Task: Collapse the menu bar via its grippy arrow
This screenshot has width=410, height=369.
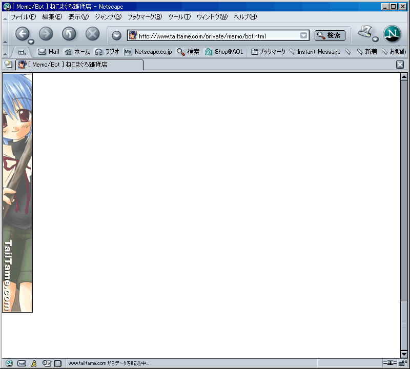Action: [5, 17]
